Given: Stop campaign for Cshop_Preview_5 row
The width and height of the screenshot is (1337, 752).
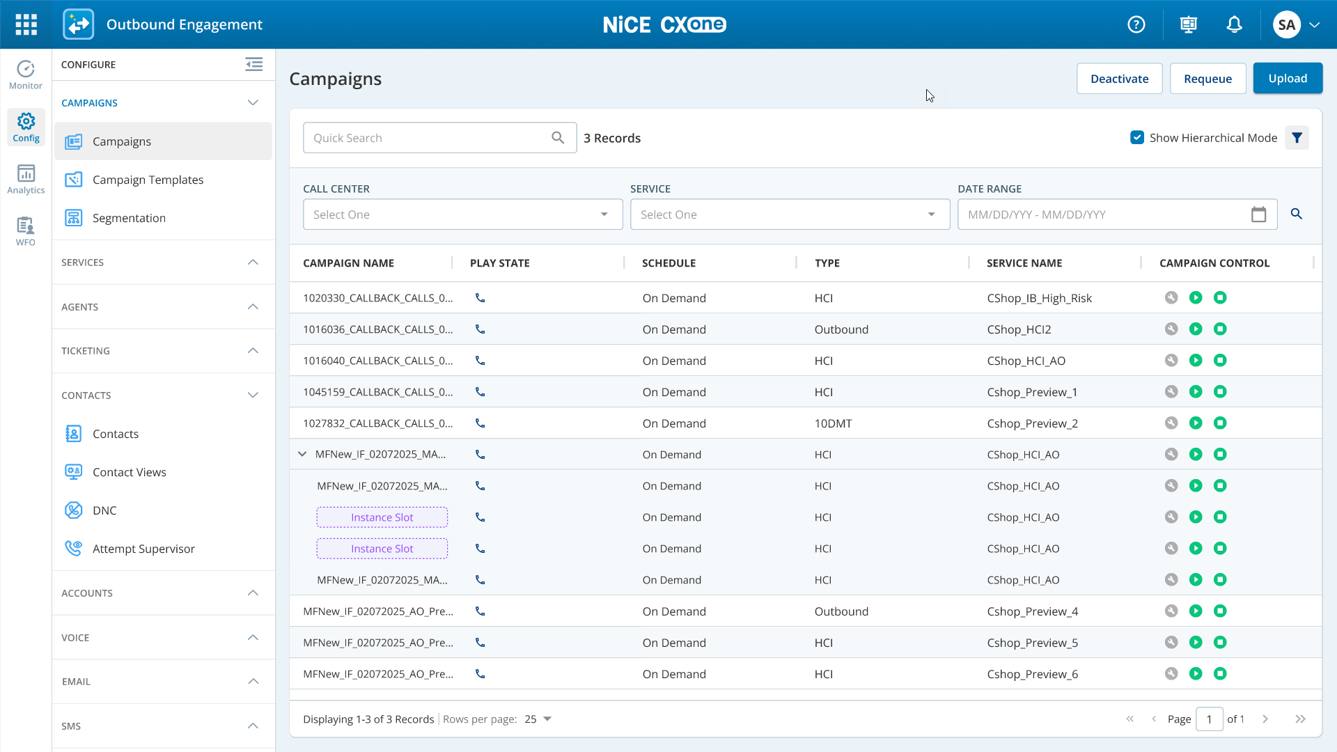Looking at the screenshot, I should coord(1220,643).
